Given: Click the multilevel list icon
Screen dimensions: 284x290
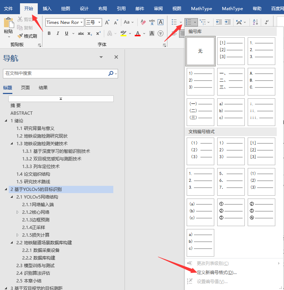Looking at the screenshot, I should coord(203,22).
